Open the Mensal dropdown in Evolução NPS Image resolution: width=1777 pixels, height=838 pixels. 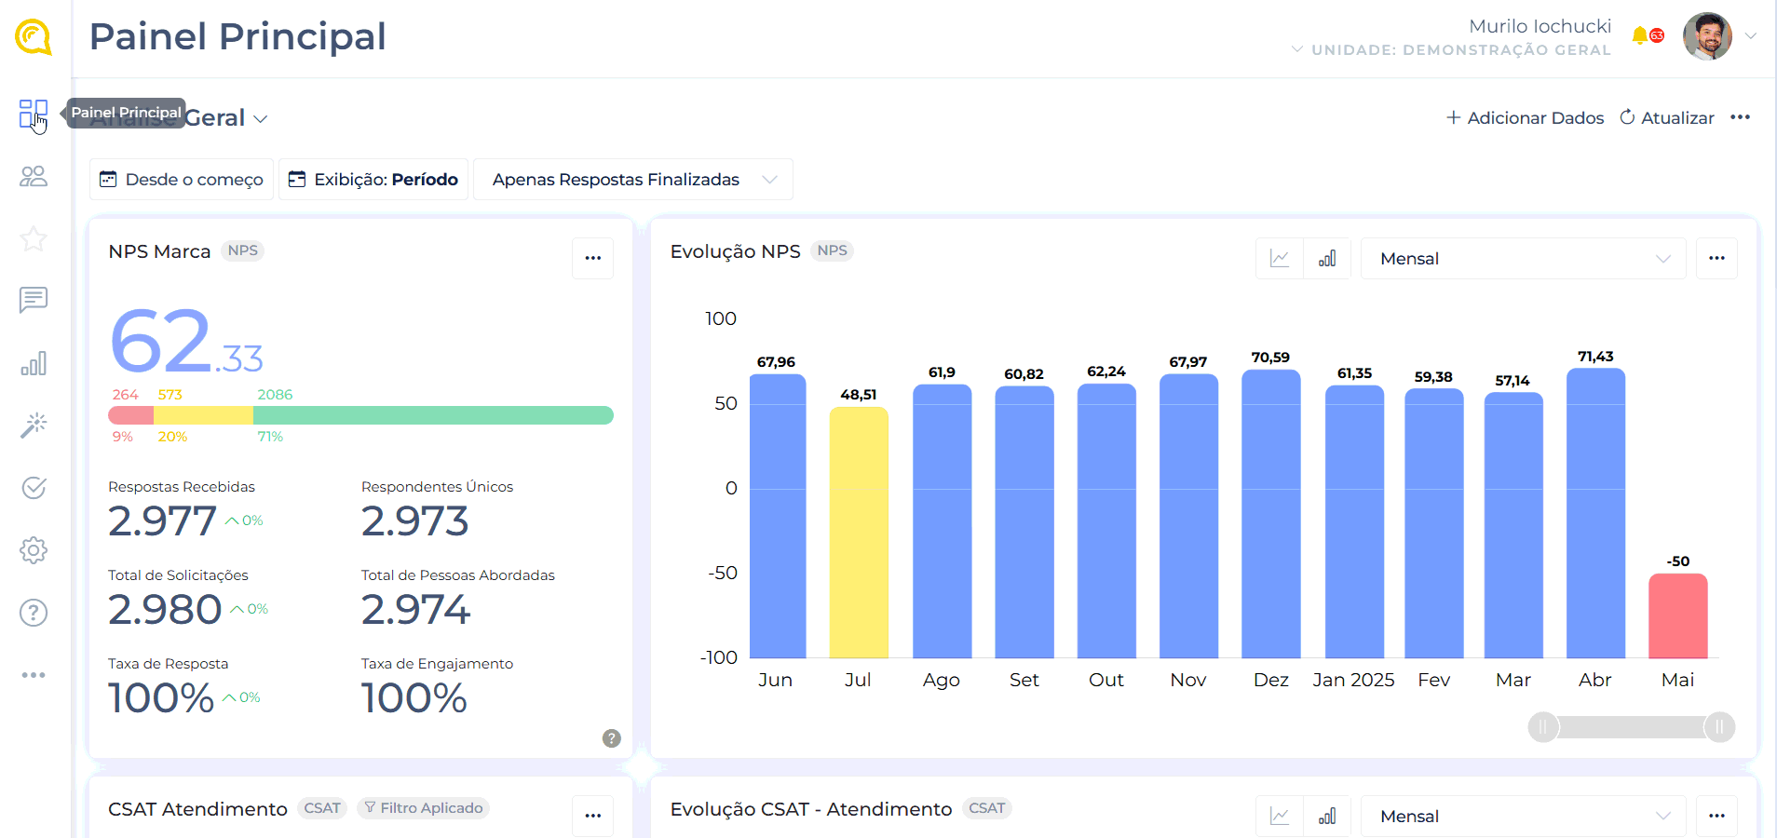[x=1523, y=259]
